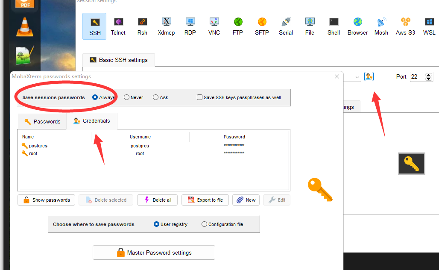Choose the File session icon
Image resolution: width=439 pixels, height=270 pixels.
[x=310, y=26]
